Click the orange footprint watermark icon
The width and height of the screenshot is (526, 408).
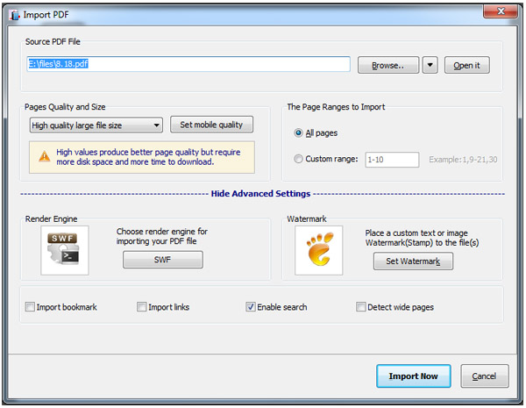[319, 250]
